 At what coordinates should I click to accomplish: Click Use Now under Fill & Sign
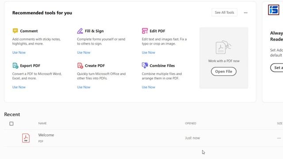pyautogui.click(x=84, y=53)
